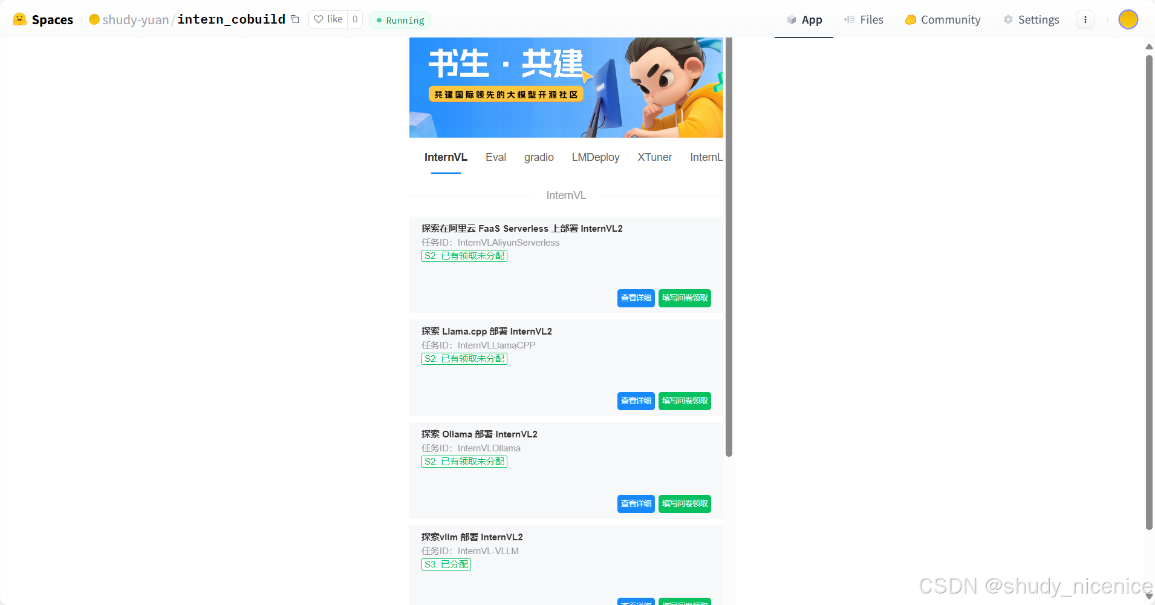
Task: Click the FaaS Serverless task title
Action: (522, 229)
